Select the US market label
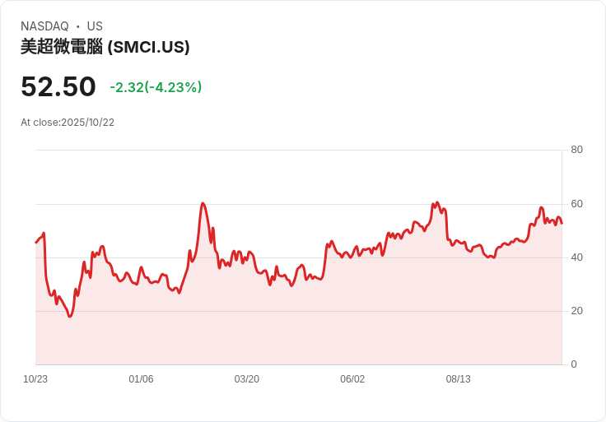Screen dimensions: 606x422 coord(95,26)
